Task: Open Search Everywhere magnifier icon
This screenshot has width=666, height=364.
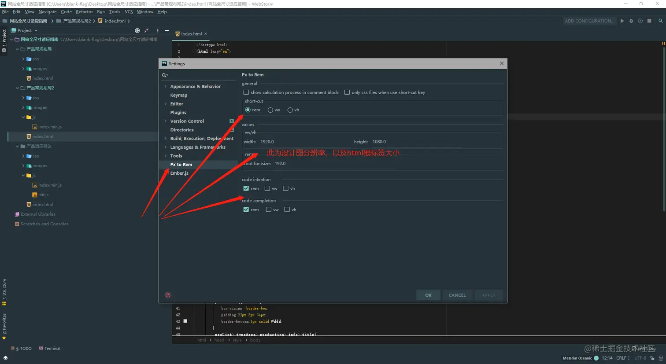Action: tap(660, 21)
